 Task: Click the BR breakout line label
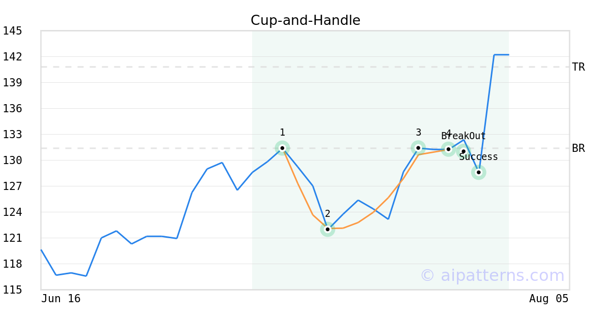[578, 148]
